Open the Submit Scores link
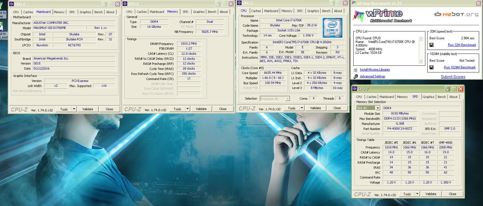 tap(453, 77)
